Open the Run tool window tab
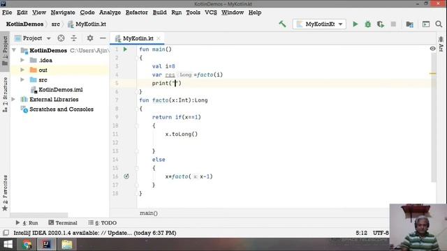The width and height of the screenshot is (447, 251). coord(27,223)
